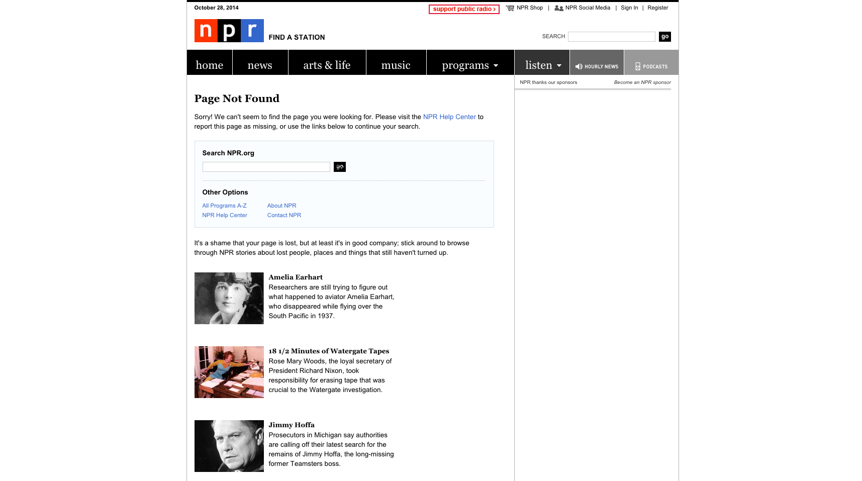Click the NPR Social Media people icon
Screen dimensions: 862x481
click(x=558, y=8)
